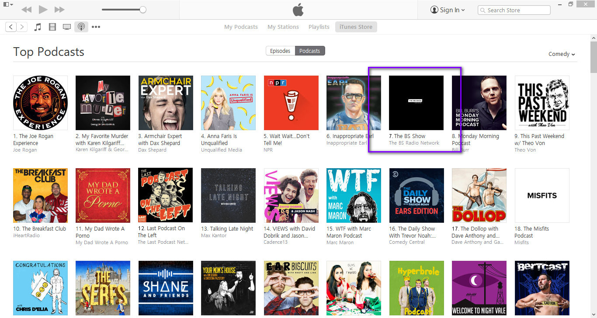Toggle to the Podcasts view
The width and height of the screenshot is (597, 318).
[310, 51]
